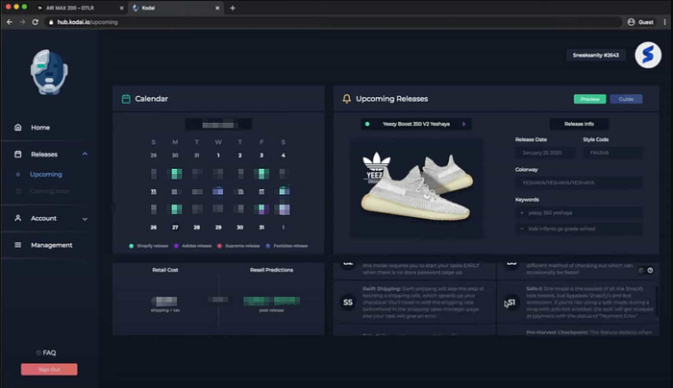Click the browser forward arrow
The image size is (673, 388).
(22, 22)
